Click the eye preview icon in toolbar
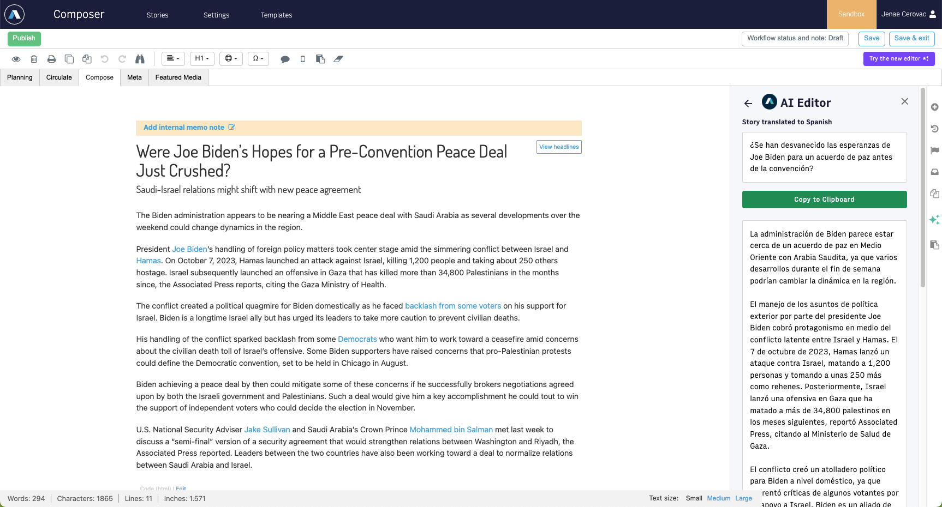Screen dimensions: 942x507 tap(16, 59)
